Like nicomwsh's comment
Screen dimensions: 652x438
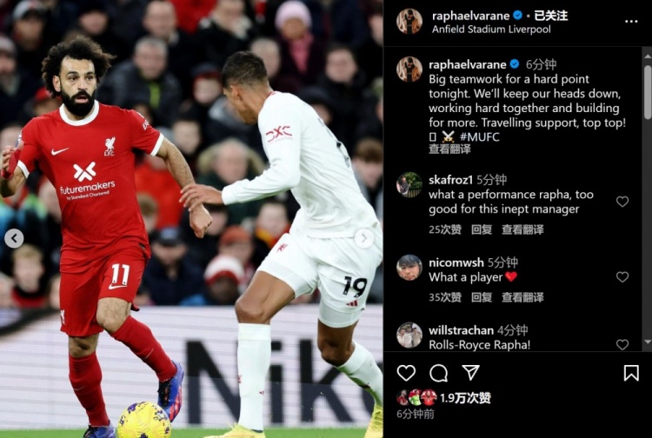point(622,276)
